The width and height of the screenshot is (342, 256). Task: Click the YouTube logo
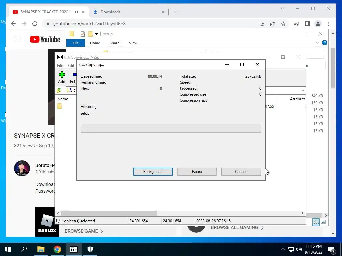click(45, 39)
